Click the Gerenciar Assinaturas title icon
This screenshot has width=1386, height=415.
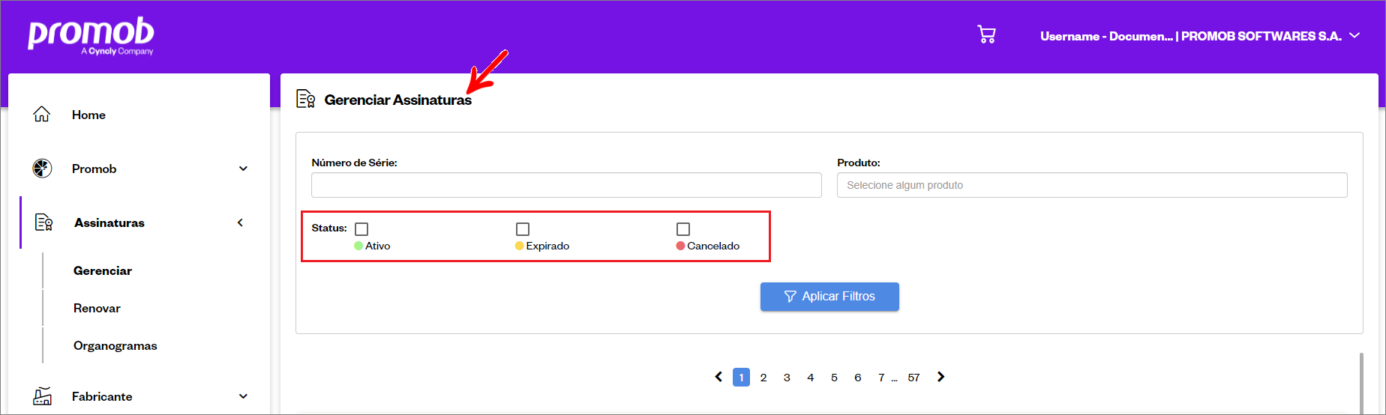pos(305,99)
